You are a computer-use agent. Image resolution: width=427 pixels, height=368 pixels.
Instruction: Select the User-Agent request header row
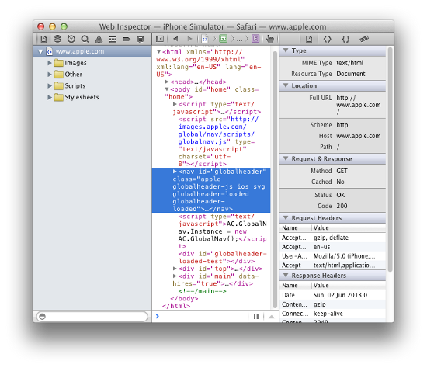click(x=332, y=256)
